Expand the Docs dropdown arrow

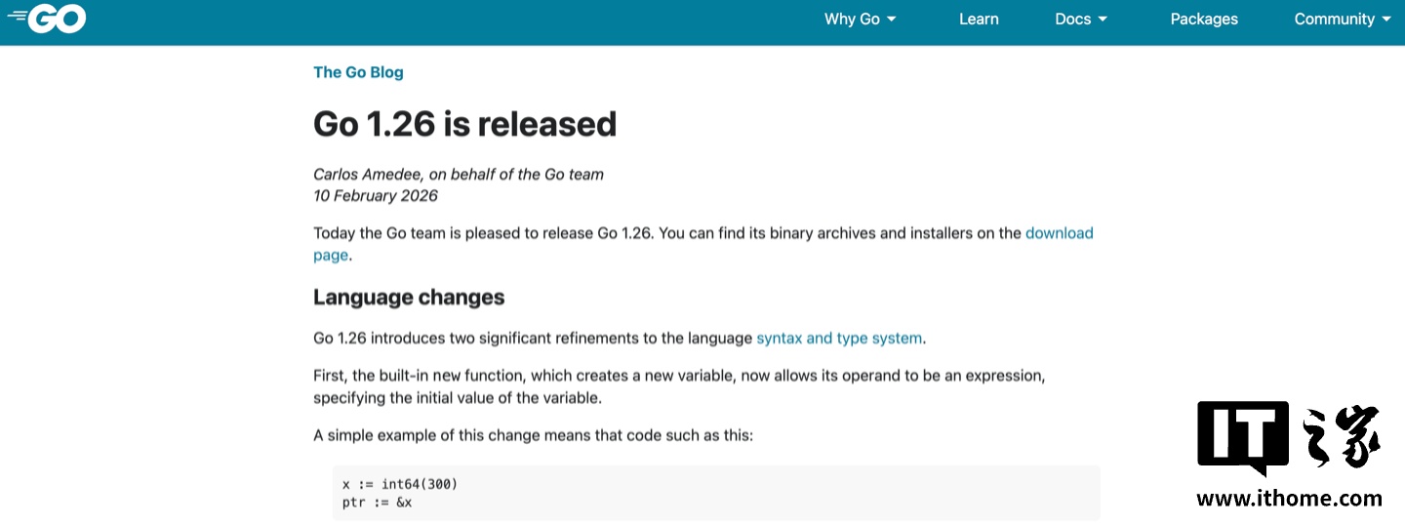pyautogui.click(x=1103, y=20)
